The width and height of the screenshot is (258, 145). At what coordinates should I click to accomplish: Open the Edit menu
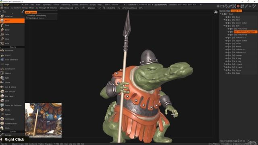coord(32,5)
